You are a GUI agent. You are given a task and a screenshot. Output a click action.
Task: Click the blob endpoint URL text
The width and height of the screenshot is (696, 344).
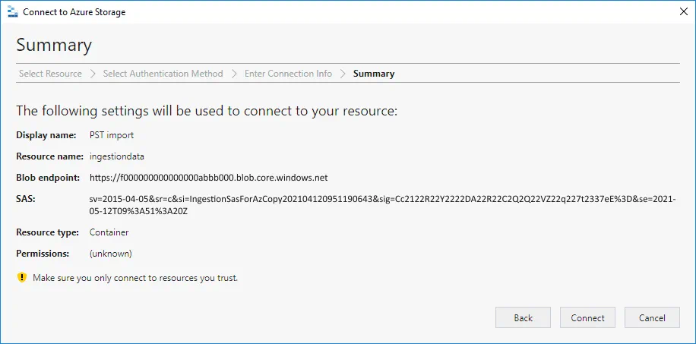click(208, 178)
